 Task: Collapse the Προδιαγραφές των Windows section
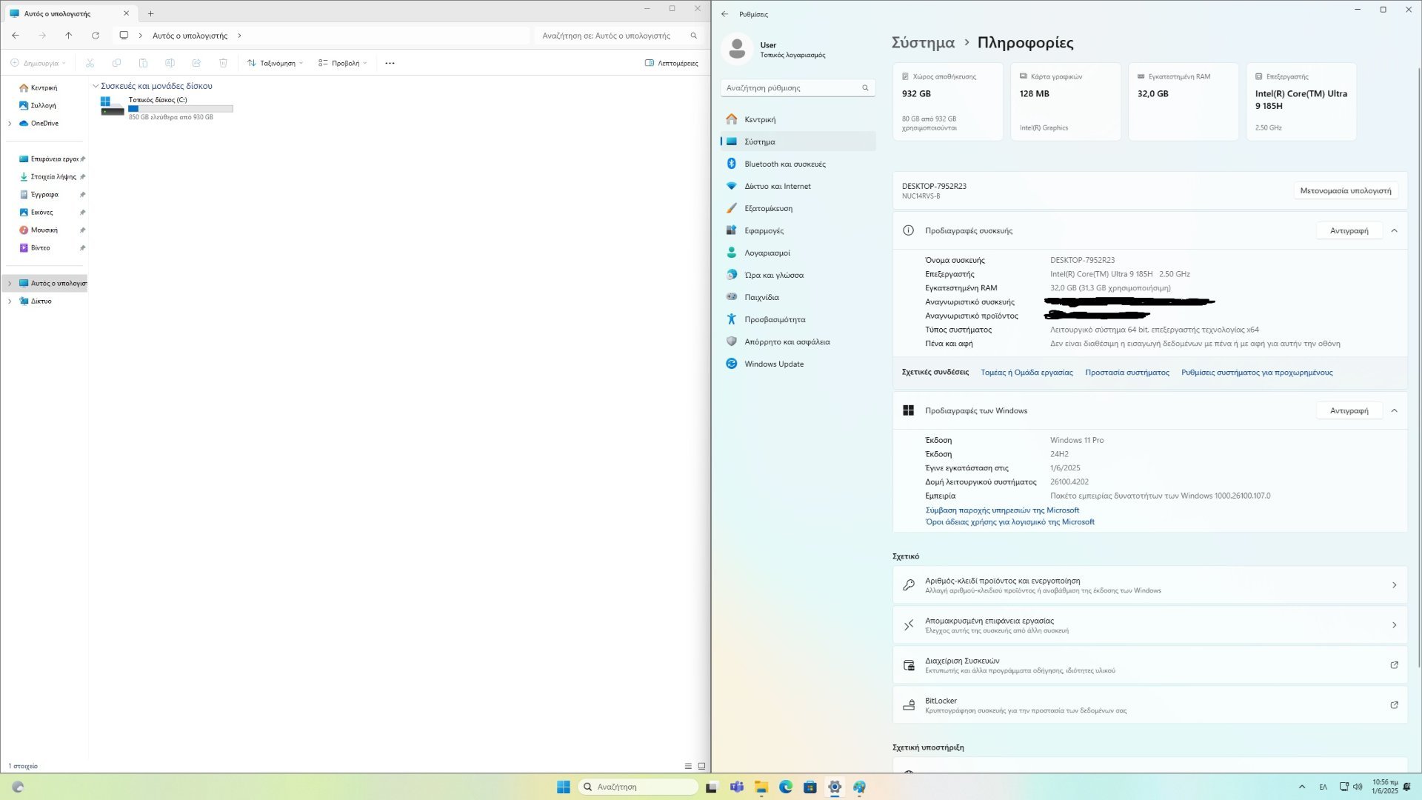click(1395, 410)
